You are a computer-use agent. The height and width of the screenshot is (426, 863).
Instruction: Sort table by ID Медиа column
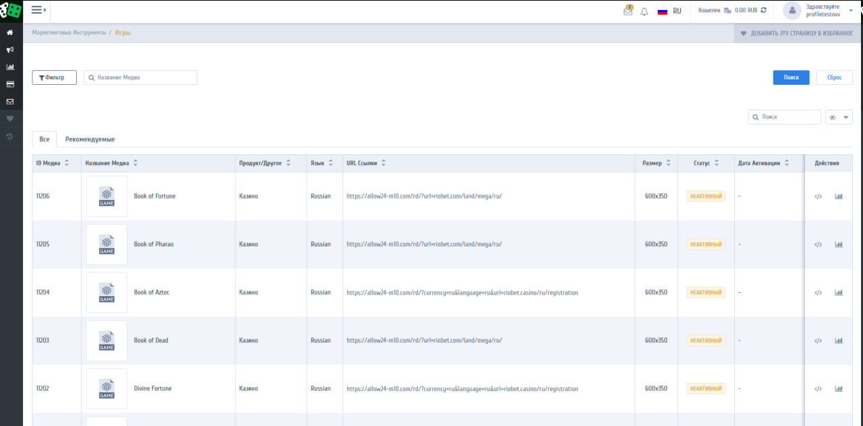(x=66, y=164)
